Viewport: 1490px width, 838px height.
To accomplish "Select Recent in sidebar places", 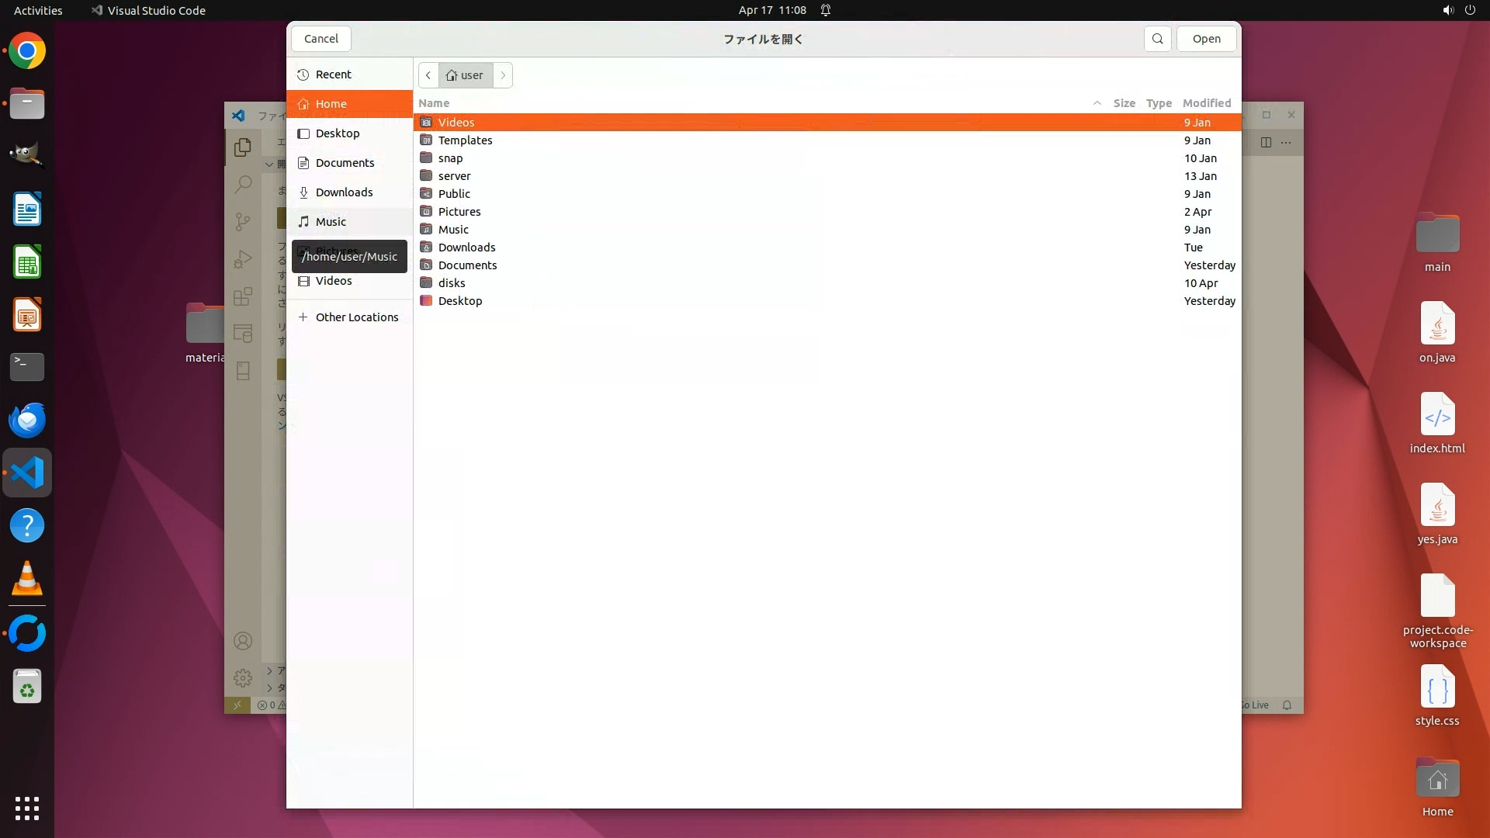I will coord(334,74).
